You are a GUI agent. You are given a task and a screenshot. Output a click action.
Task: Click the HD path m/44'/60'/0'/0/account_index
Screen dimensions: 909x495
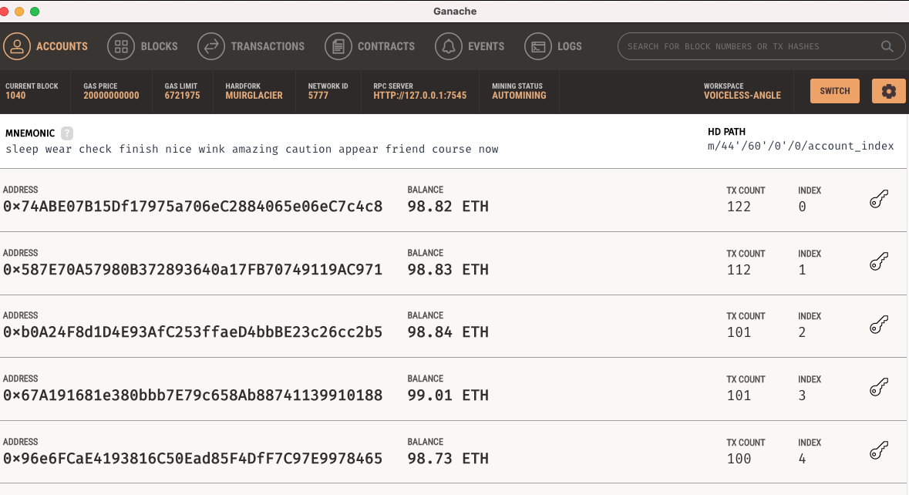(x=800, y=146)
